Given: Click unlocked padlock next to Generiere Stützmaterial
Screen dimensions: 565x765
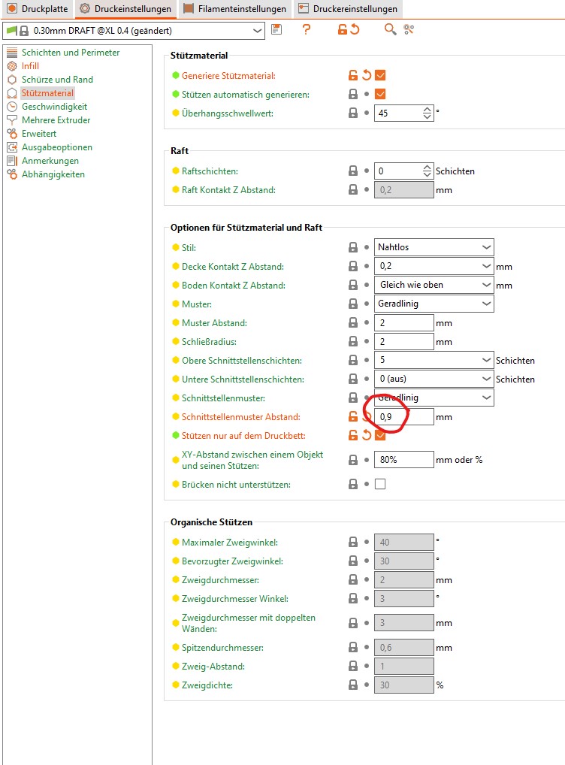Looking at the screenshot, I should click(x=353, y=75).
